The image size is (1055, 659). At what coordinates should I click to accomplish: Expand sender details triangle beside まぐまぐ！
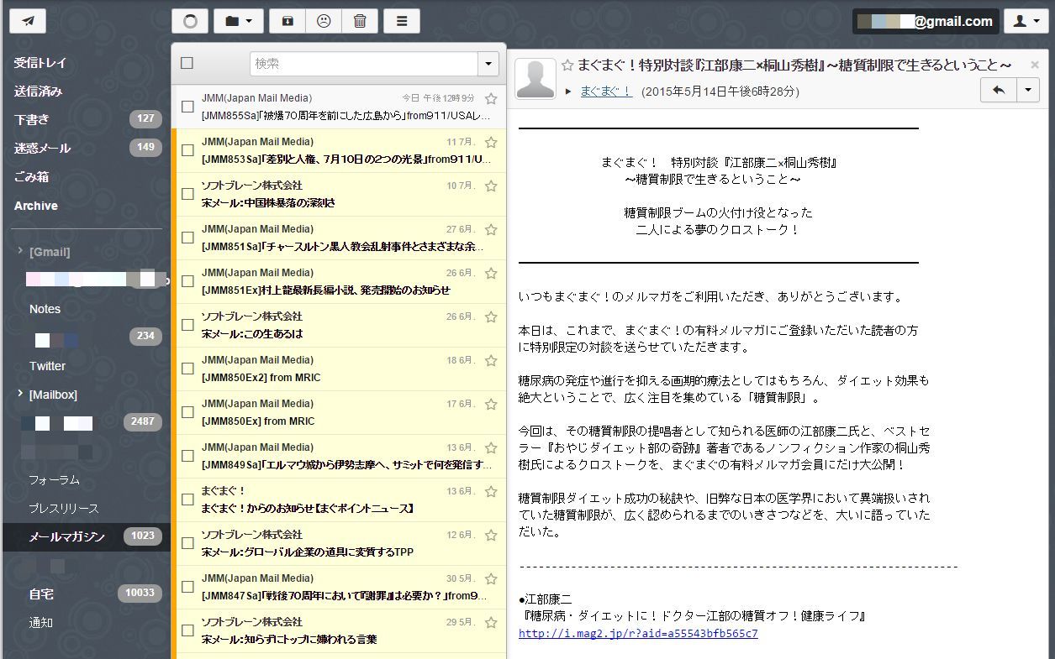tap(569, 91)
